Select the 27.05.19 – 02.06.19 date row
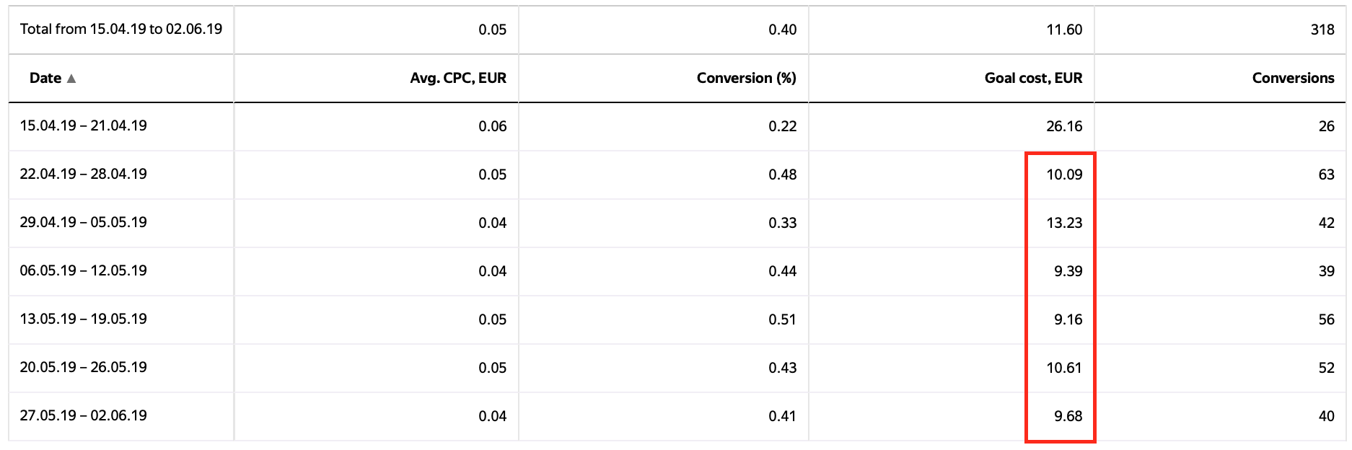Screen dimensions: 1352x450 83,415
